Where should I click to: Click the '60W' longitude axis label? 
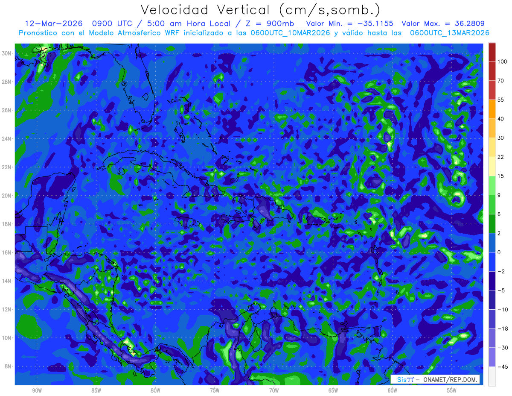click(393, 391)
